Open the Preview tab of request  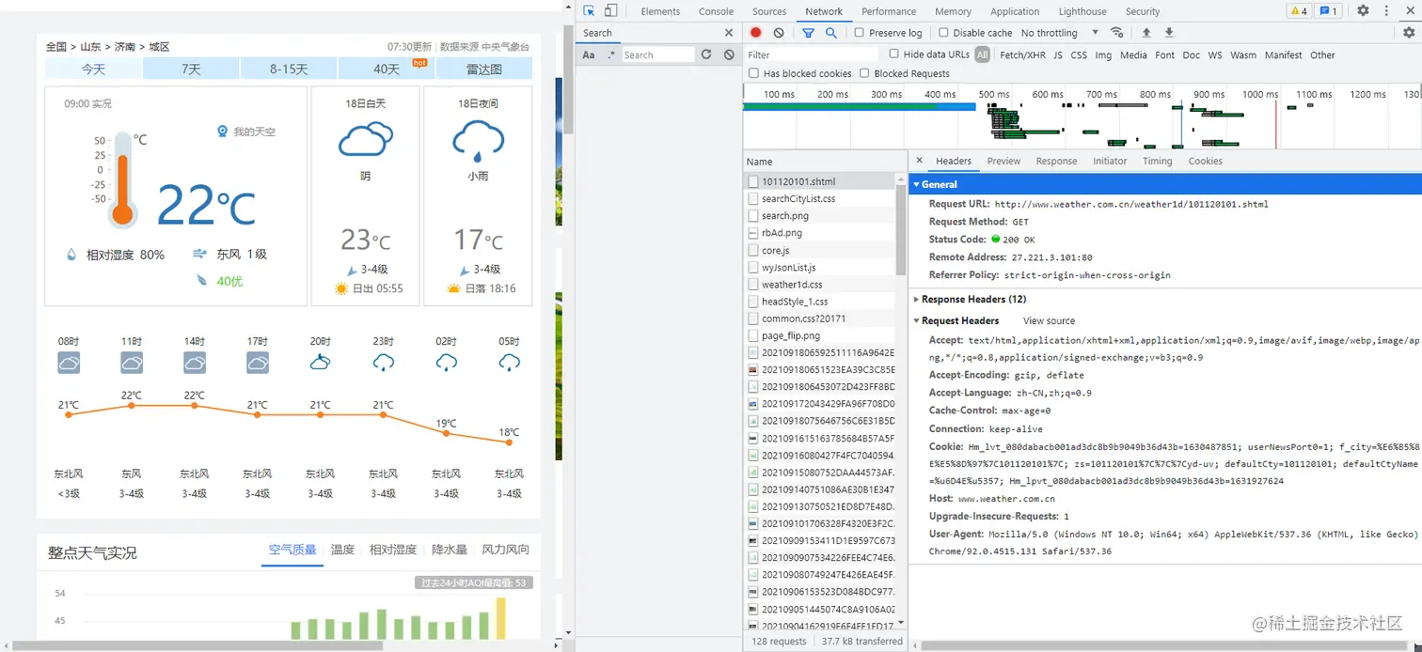[x=1003, y=161]
